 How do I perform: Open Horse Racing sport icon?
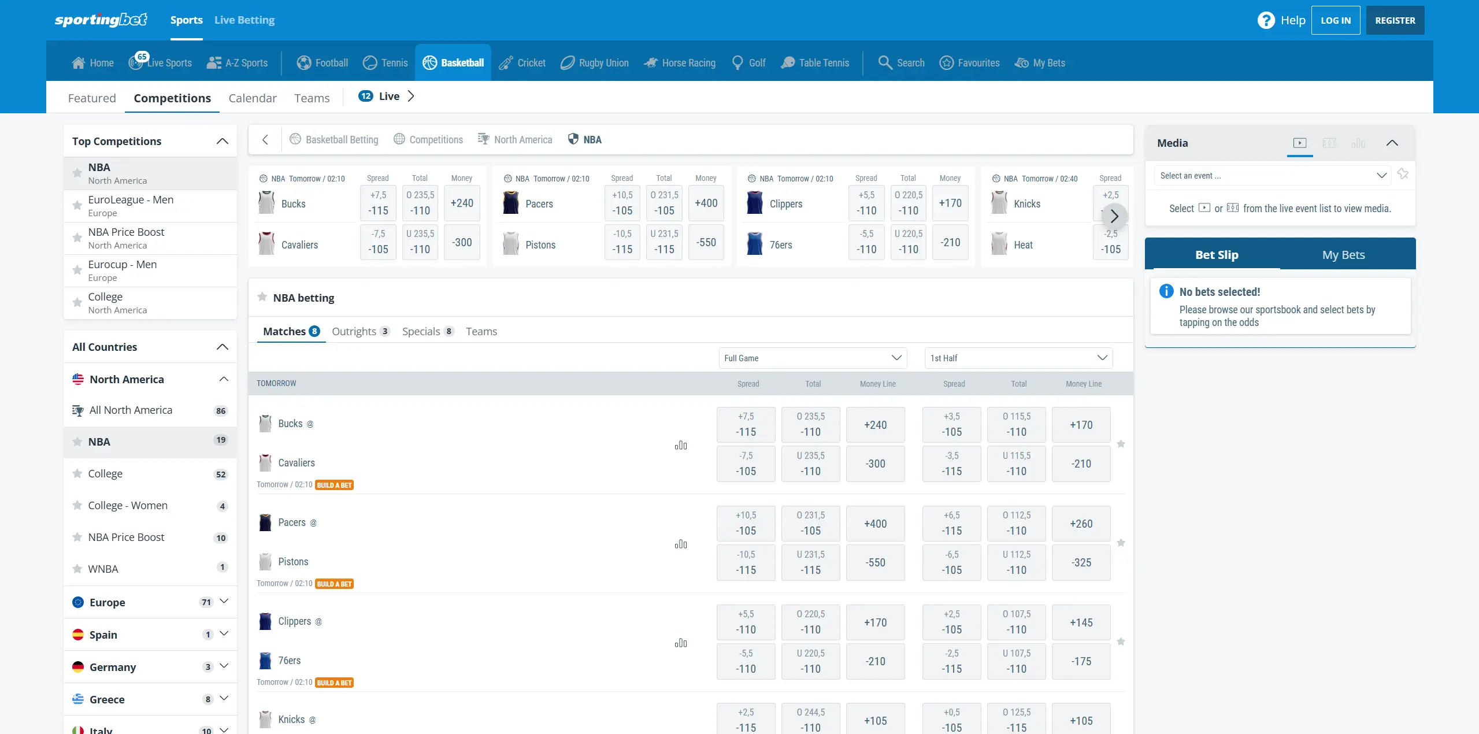pos(651,62)
